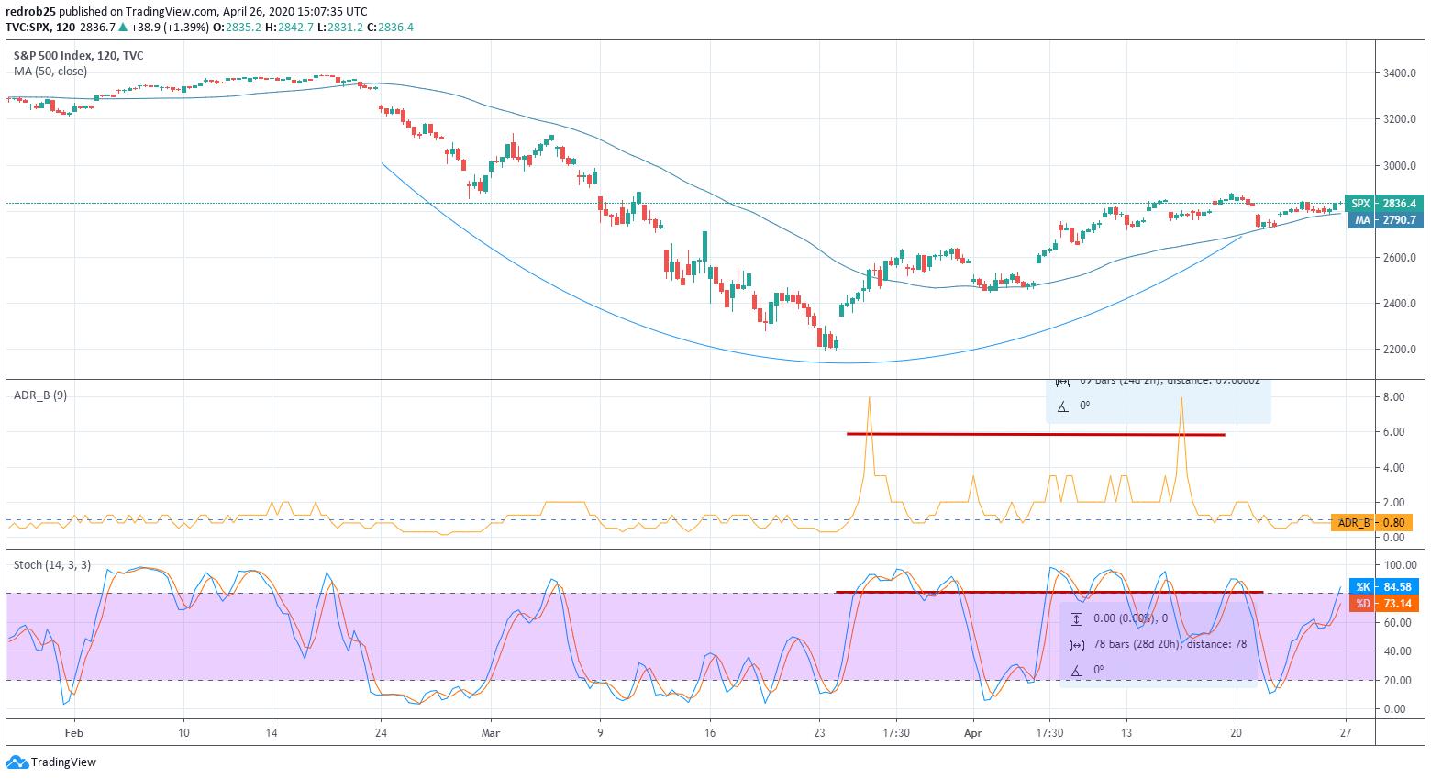The width and height of the screenshot is (1431, 779).
Task: Click the 3200.00 price axis label
Action: [1400, 119]
